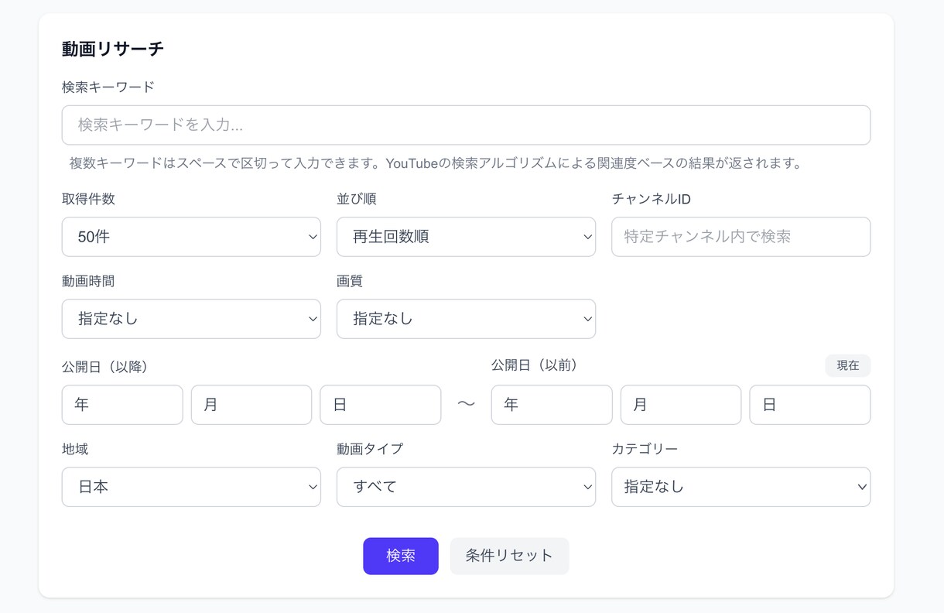This screenshot has height=613, width=944.
Task: Click the チャンネルID input field
Action: (x=740, y=237)
